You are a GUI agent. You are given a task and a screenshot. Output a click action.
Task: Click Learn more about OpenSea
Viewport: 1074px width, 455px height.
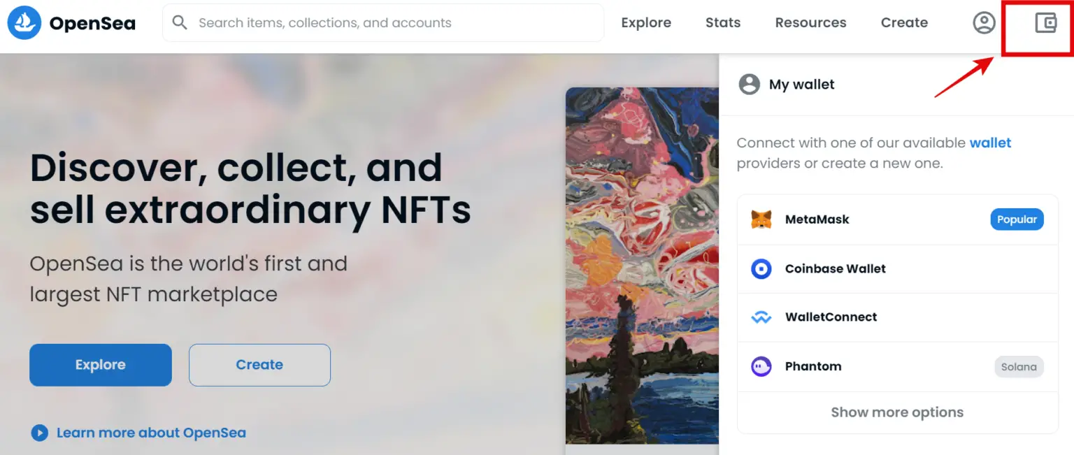click(151, 433)
